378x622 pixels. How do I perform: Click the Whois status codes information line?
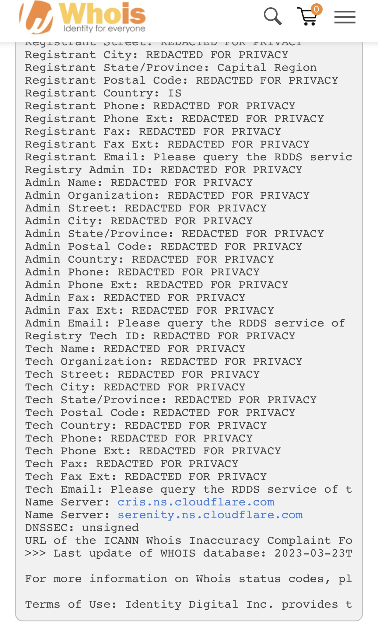click(x=188, y=579)
